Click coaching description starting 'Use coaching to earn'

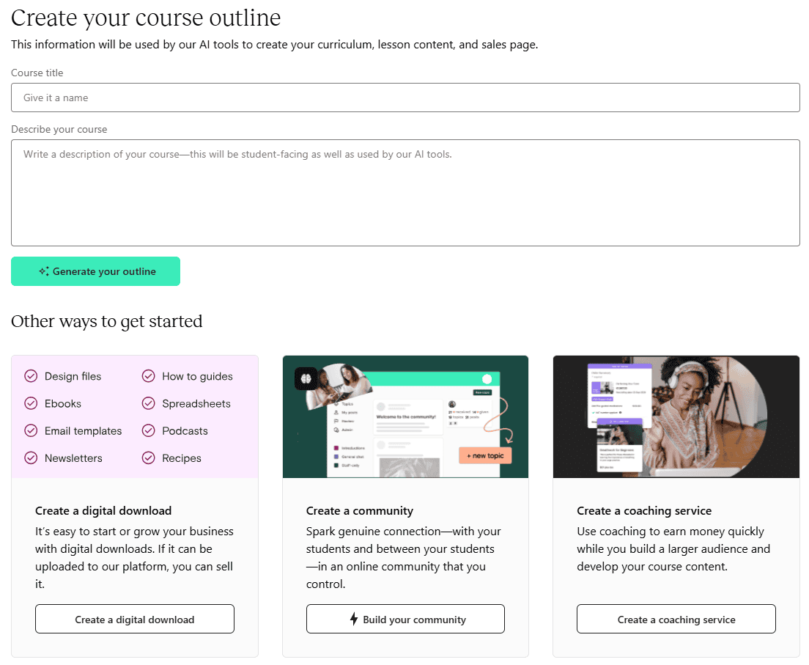click(674, 549)
